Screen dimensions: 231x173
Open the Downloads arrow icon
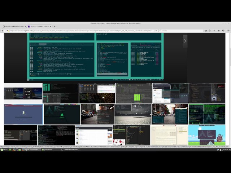[215, 31]
